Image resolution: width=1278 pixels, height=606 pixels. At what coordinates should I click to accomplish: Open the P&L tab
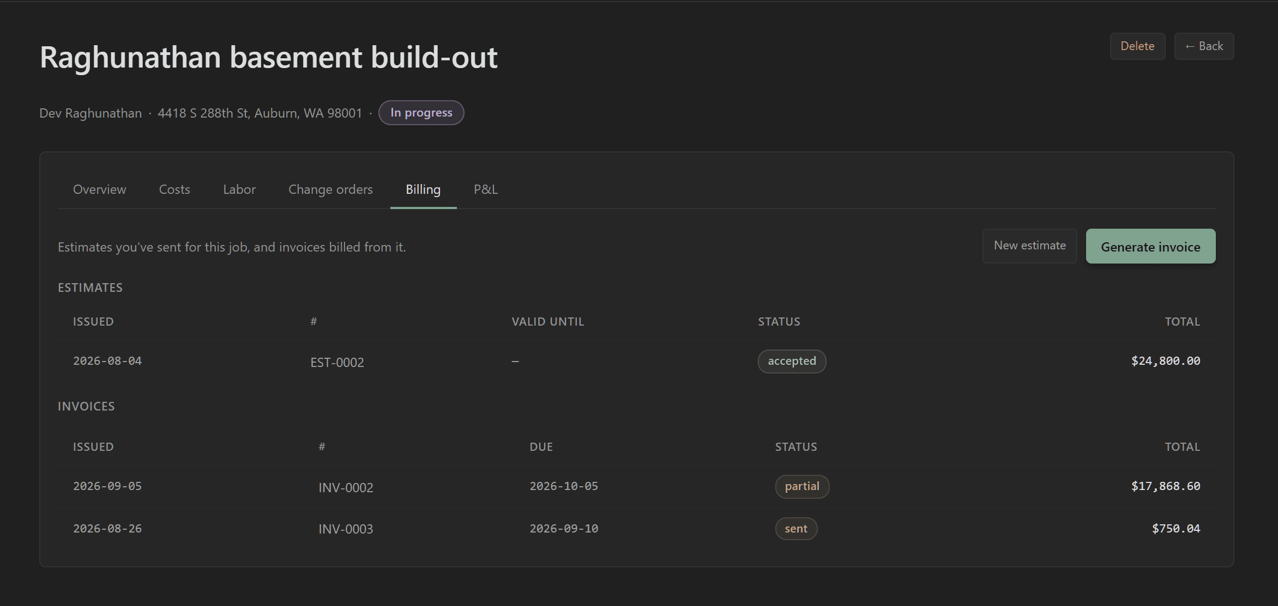tap(485, 189)
